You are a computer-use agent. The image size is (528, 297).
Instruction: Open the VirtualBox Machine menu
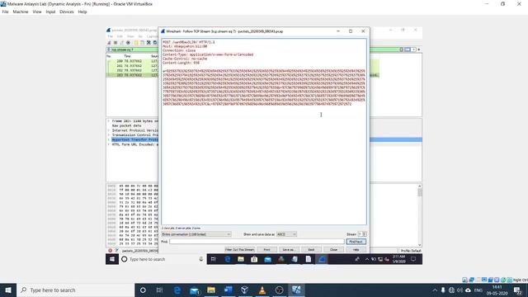[x=21, y=12]
